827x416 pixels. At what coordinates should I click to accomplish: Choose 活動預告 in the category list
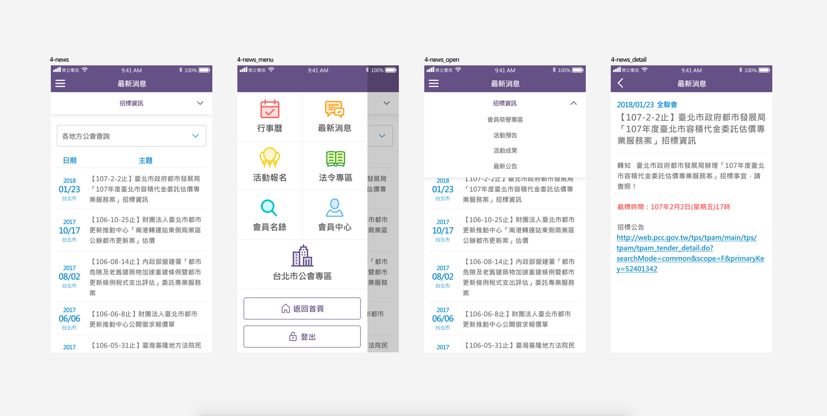click(505, 135)
